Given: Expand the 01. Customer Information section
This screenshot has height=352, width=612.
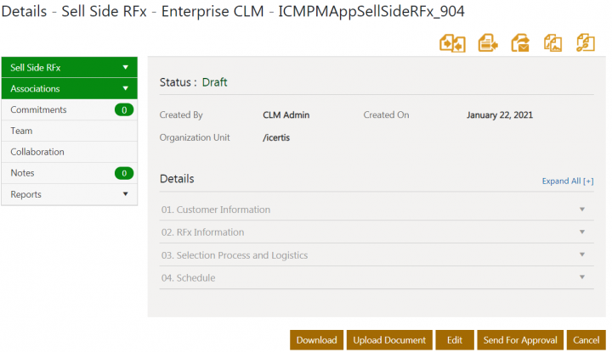Looking at the screenshot, I should (582, 210).
